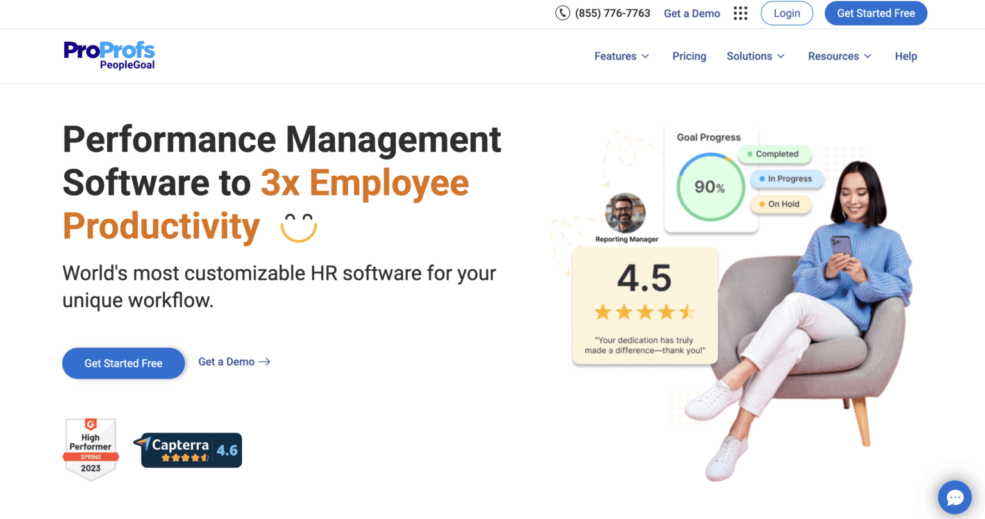Click the G2 High Performer Spring 2023 badge
The image size is (985, 519).
90,449
